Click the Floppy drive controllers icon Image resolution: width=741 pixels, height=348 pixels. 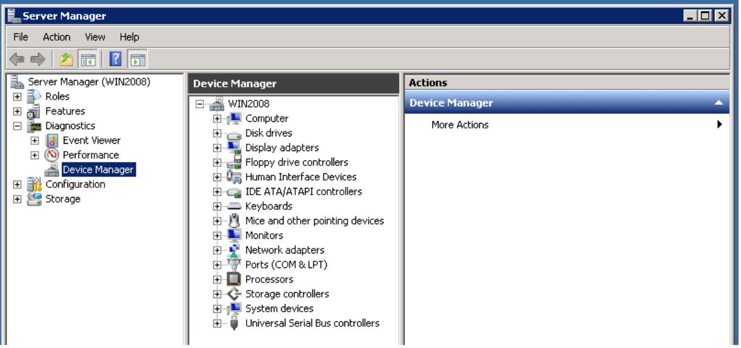[x=234, y=162]
